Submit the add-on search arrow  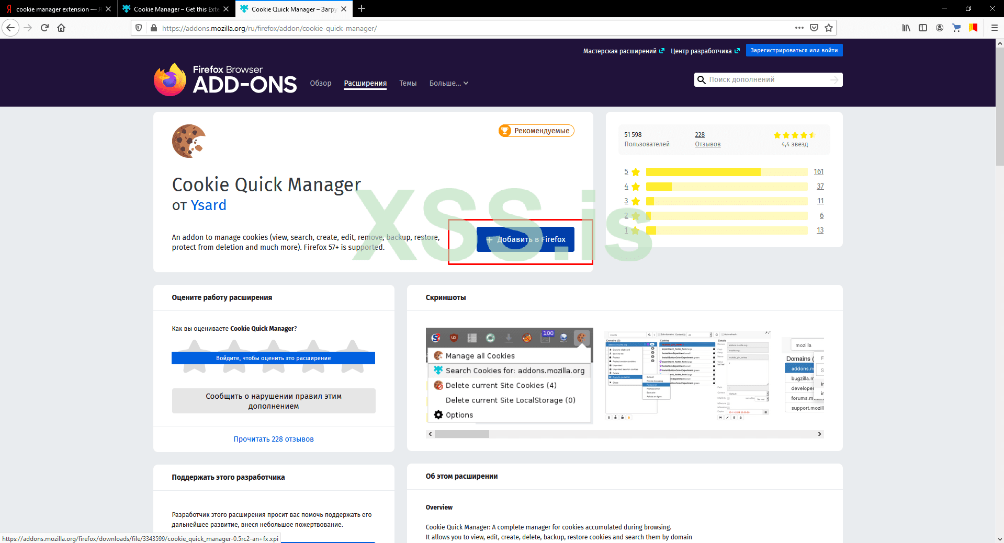834,79
